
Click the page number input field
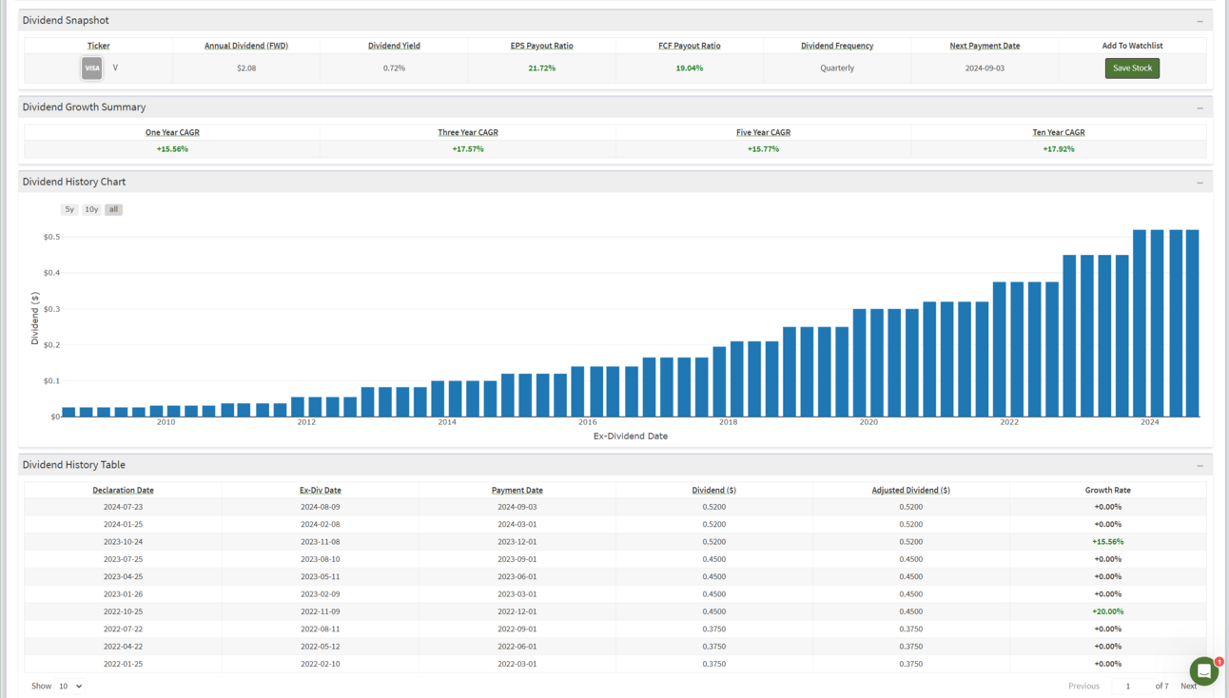click(x=1129, y=686)
